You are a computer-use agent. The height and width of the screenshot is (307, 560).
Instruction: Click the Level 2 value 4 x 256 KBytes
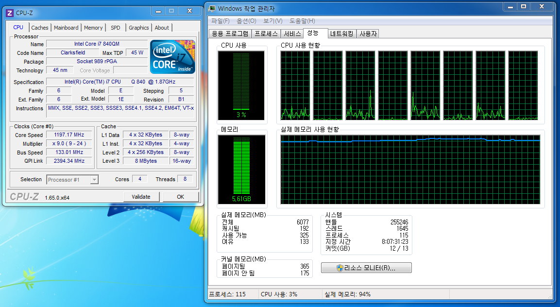tap(146, 152)
